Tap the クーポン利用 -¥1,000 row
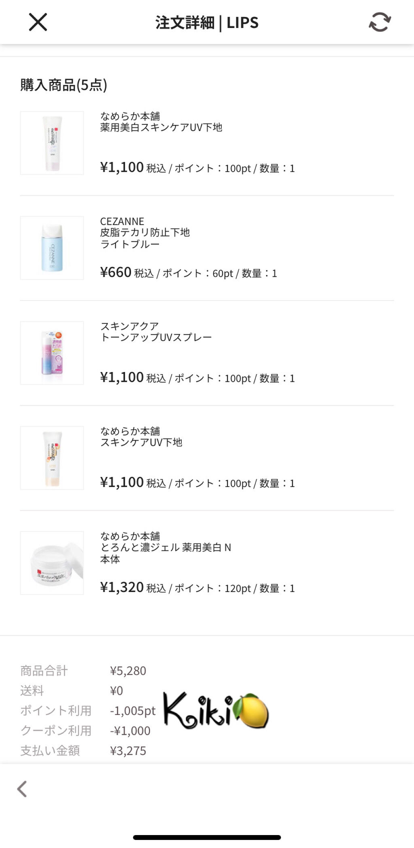The height and width of the screenshot is (848, 414). tap(130, 731)
